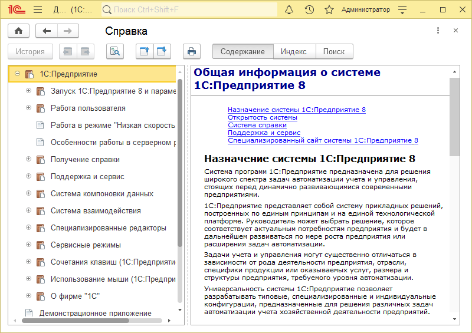472x333 pixels.
Task: Expand Работа пользователя node
Action: [x=28, y=108]
